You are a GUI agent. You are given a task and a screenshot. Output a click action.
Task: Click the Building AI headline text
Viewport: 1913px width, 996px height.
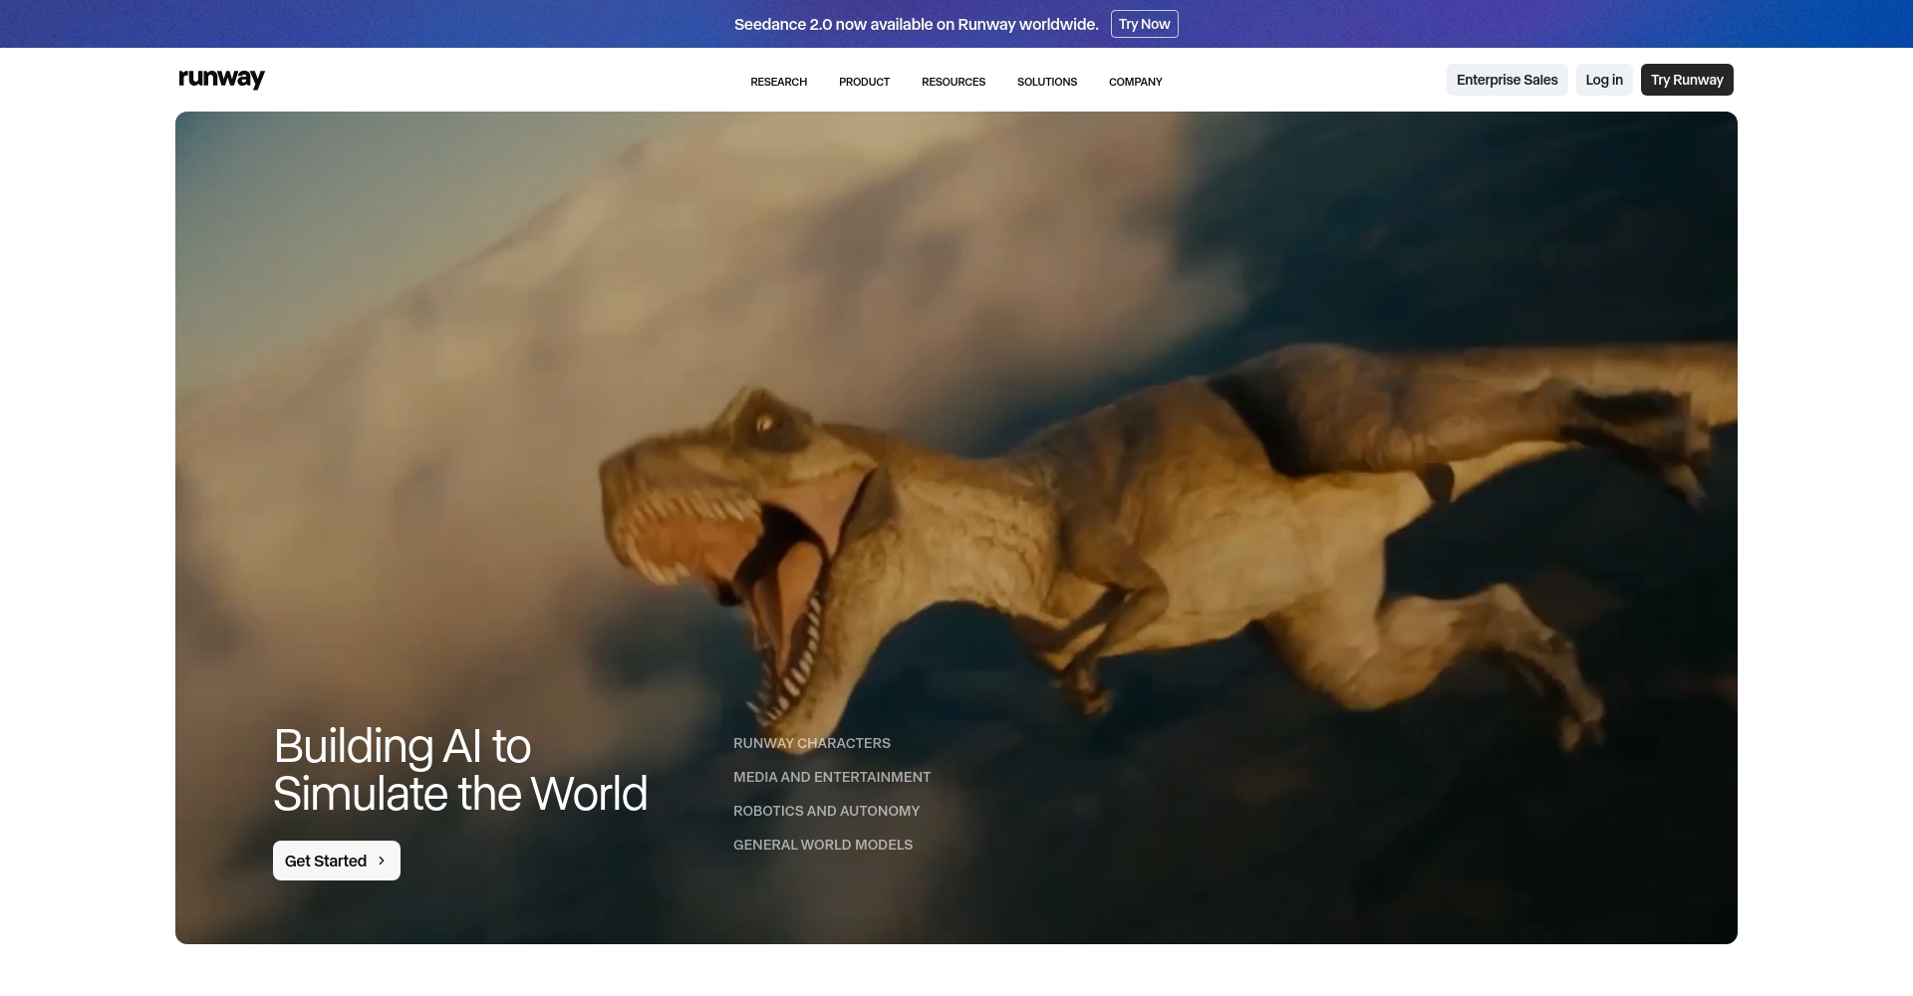459,770
